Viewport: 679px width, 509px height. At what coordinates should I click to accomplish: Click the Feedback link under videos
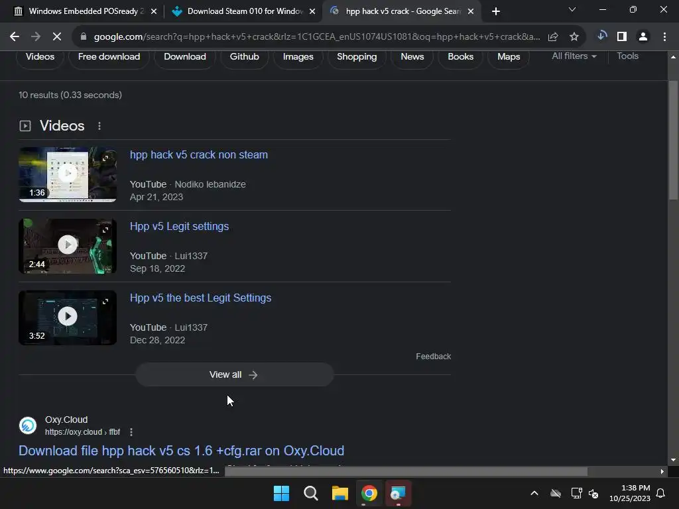point(433,356)
